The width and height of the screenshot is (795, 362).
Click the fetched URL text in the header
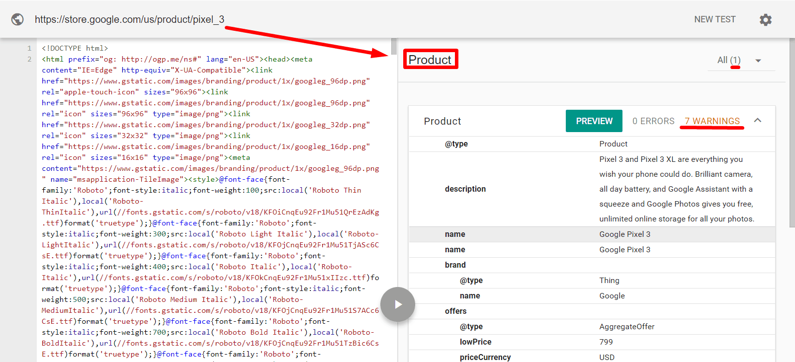pyautogui.click(x=129, y=19)
